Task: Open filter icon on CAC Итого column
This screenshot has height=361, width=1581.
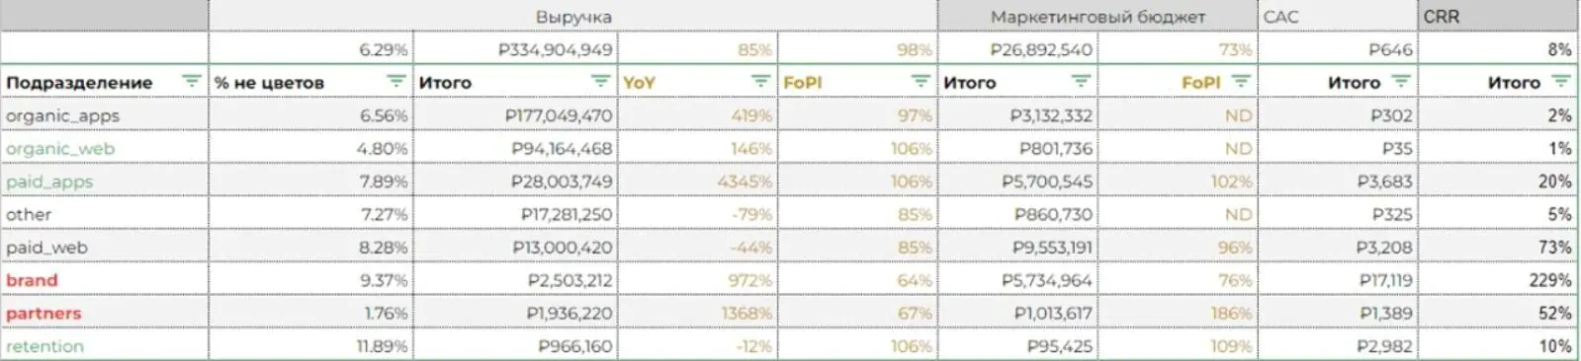Action: (x=1401, y=82)
